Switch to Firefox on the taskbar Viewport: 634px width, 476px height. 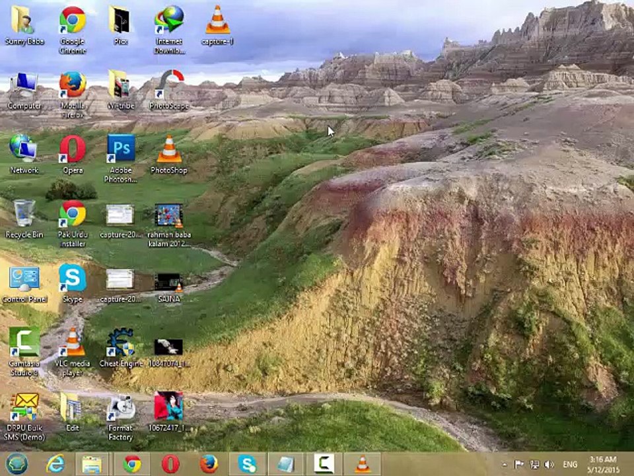(209, 464)
